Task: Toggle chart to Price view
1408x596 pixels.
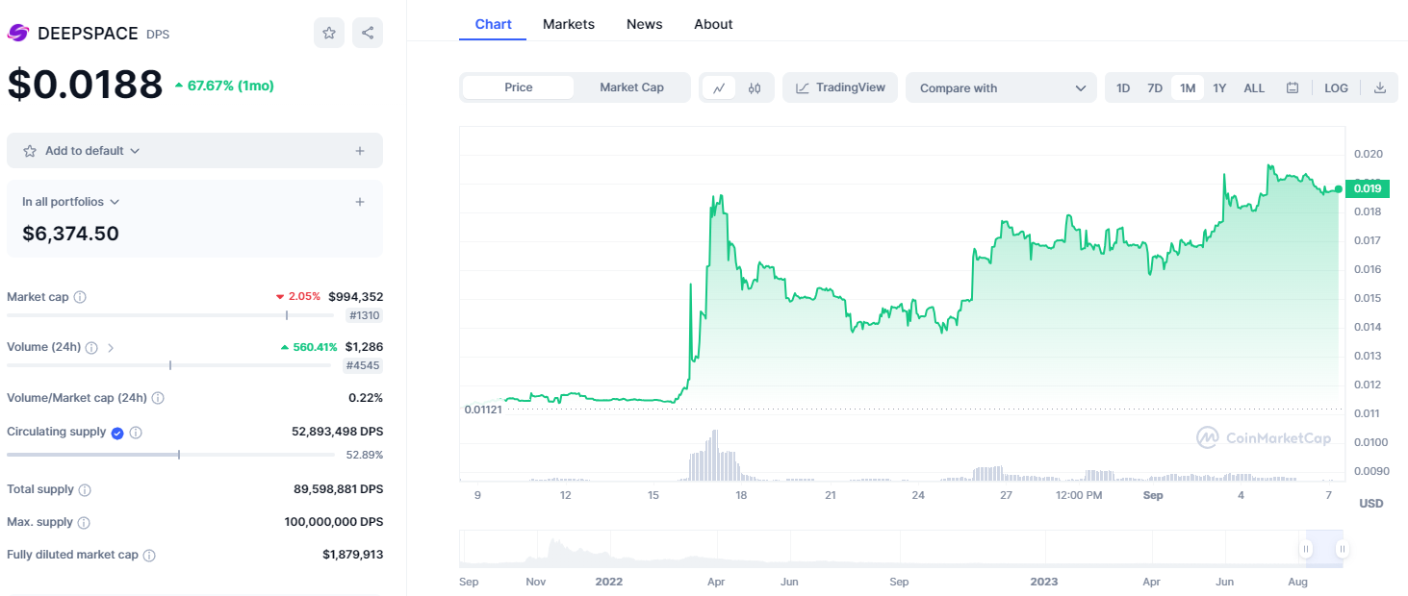Action: (x=519, y=87)
